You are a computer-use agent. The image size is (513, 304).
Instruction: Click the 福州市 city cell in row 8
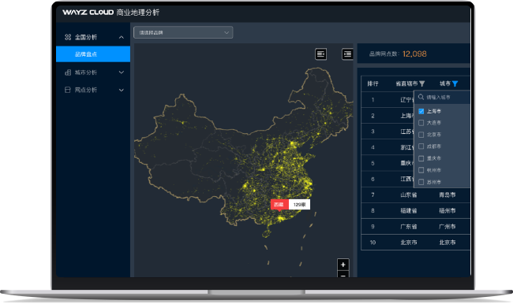pos(447,210)
